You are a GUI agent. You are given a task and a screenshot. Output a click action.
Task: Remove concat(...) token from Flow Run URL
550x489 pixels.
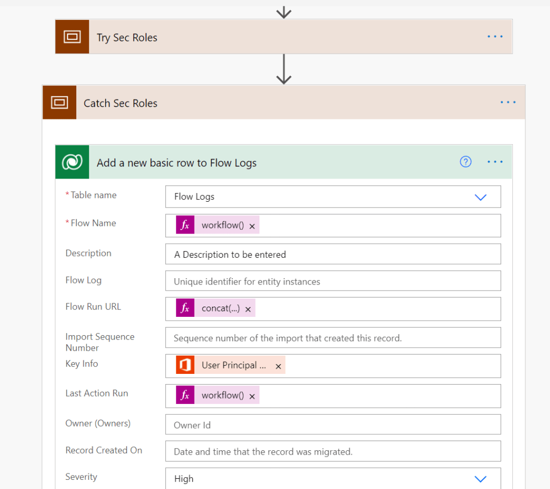click(248, 309)
